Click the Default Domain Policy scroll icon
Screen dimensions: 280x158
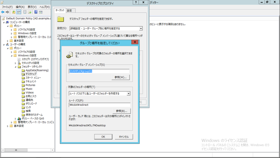coord(3,18)
